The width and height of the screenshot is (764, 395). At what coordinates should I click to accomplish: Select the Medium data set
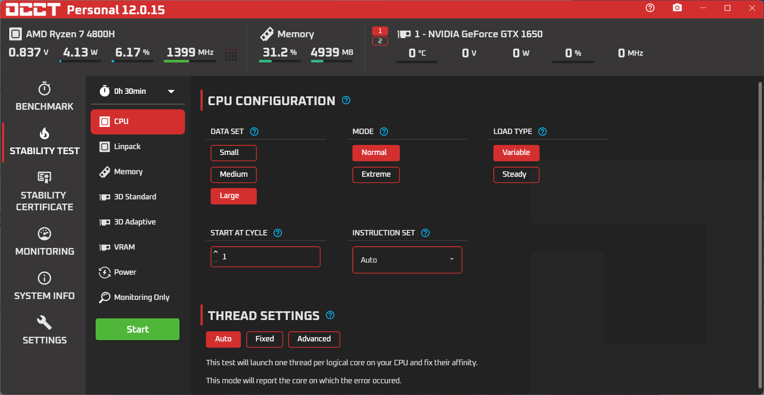(233, 175)
